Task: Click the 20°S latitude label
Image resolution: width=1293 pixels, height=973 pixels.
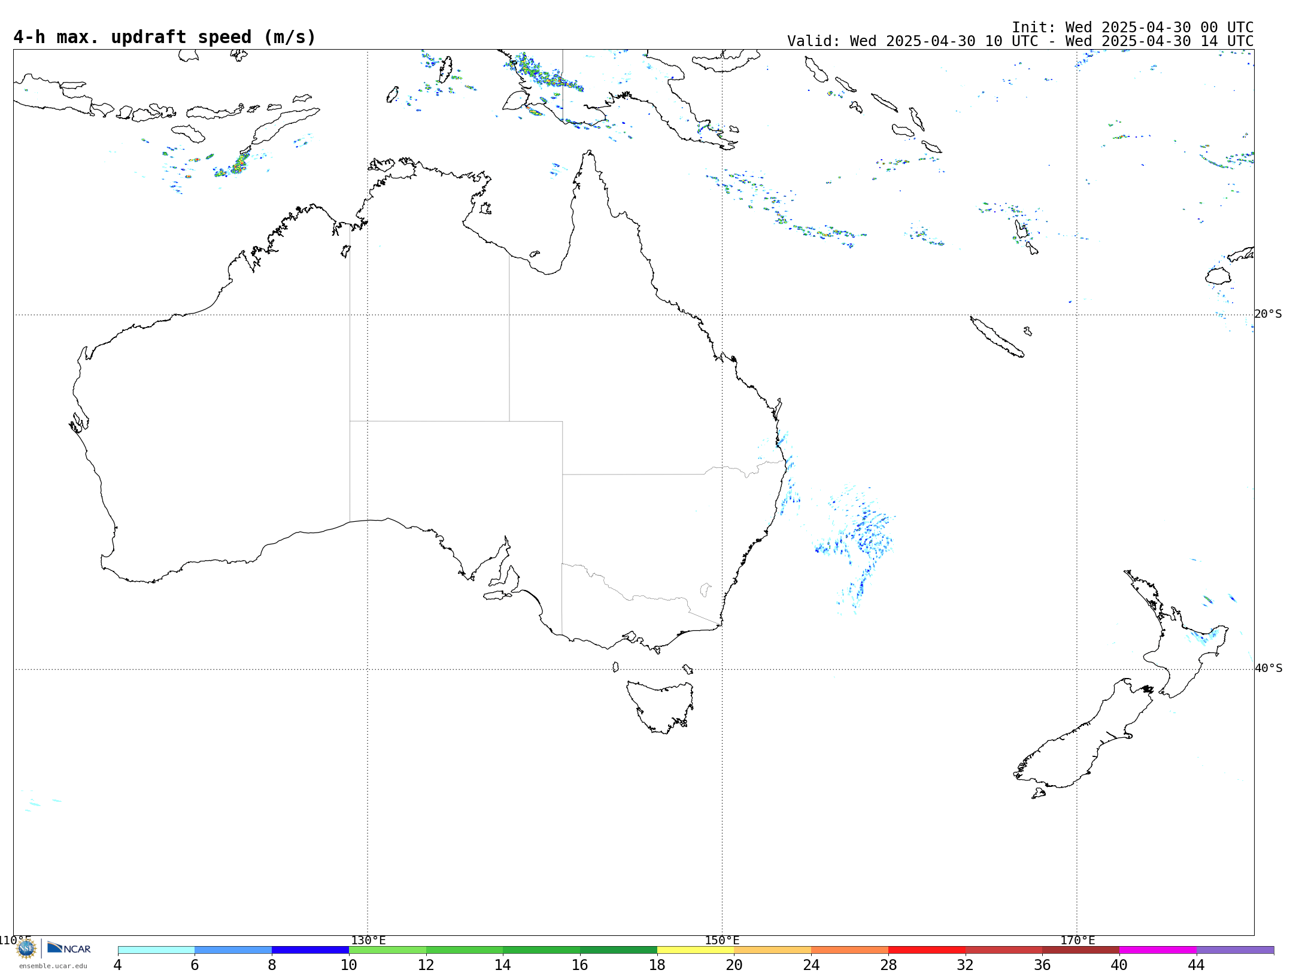Action: point(1268,314)
